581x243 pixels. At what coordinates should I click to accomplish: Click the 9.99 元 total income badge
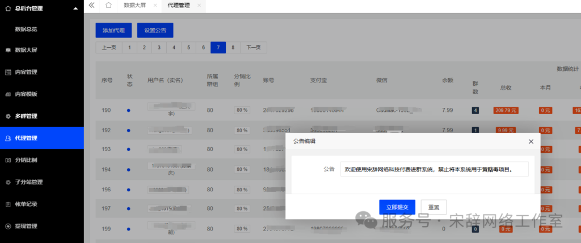(x=506, y=130)
